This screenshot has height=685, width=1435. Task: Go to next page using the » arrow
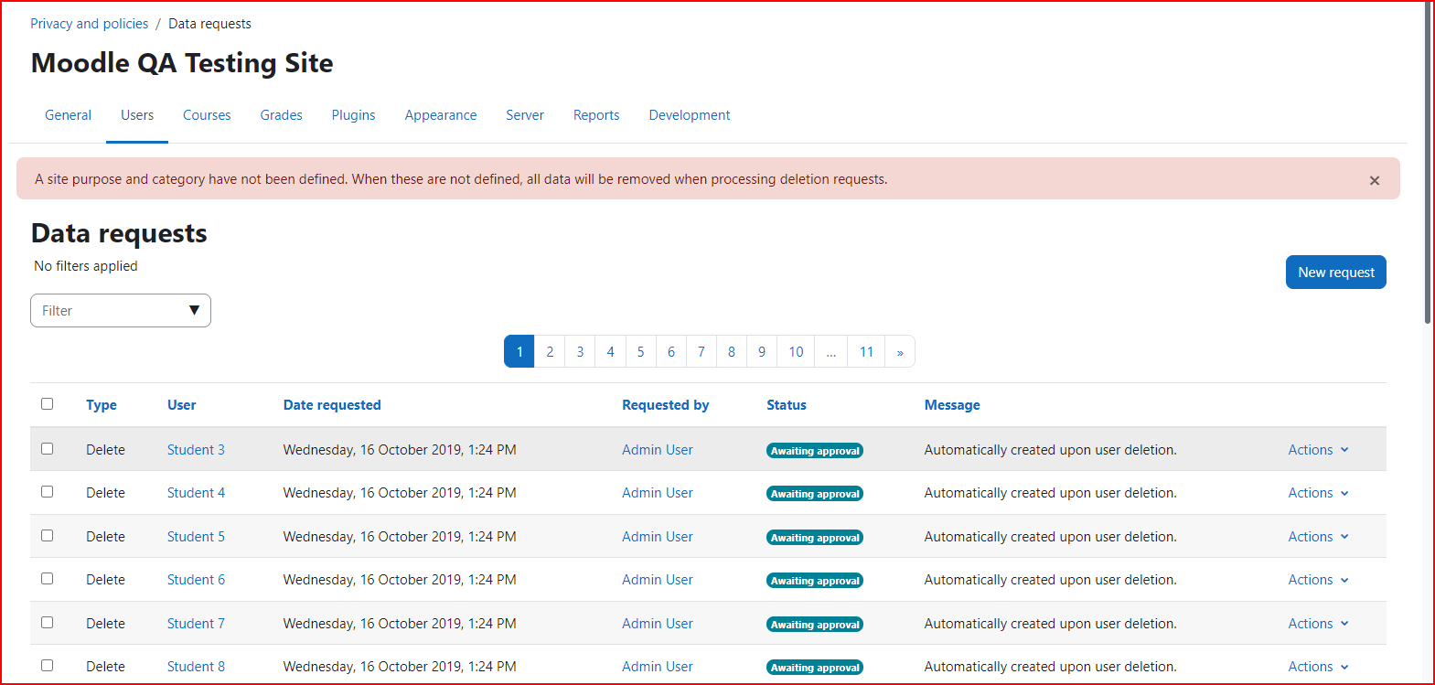coord(900,352)
